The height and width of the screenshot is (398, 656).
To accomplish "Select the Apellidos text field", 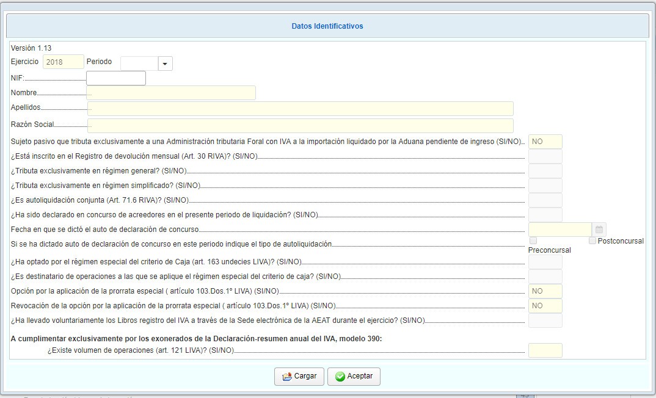I will (300, 108).
